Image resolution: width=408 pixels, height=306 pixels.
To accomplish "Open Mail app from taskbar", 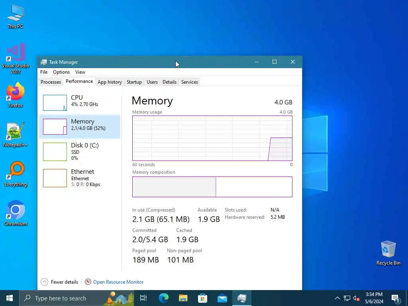I will tap(222, 298).
